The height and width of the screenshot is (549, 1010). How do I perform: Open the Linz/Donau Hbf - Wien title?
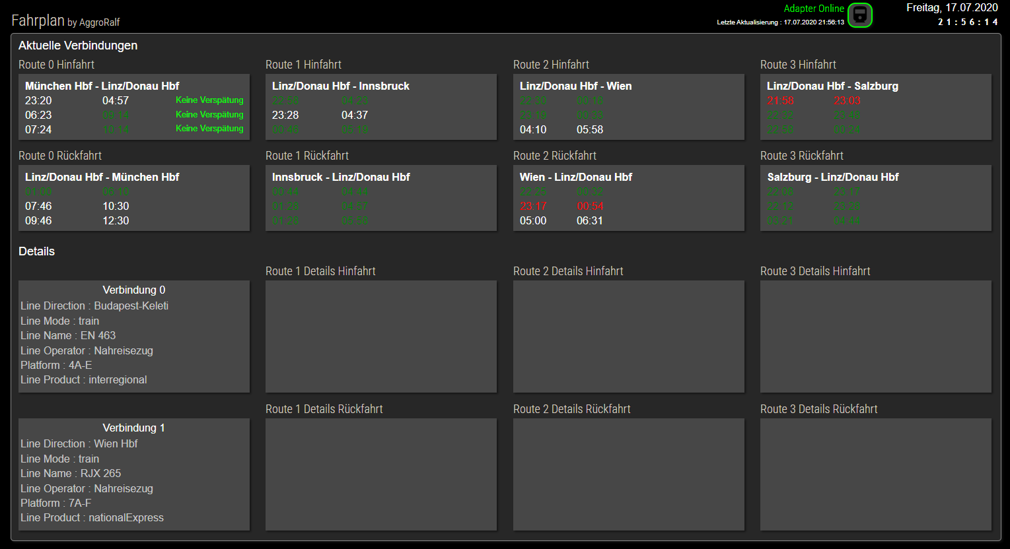click(x=575, y=86)
